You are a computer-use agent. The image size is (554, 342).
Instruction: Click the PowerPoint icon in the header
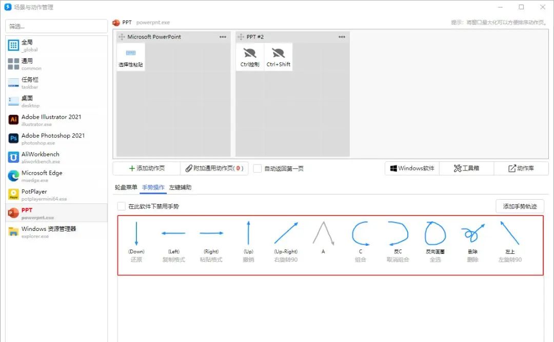(x=116, y=23)
